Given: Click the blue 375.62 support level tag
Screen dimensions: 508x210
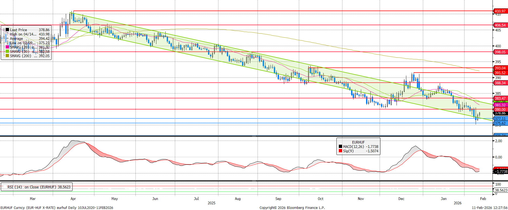Looking at the screenshot, I should [500, 123].
